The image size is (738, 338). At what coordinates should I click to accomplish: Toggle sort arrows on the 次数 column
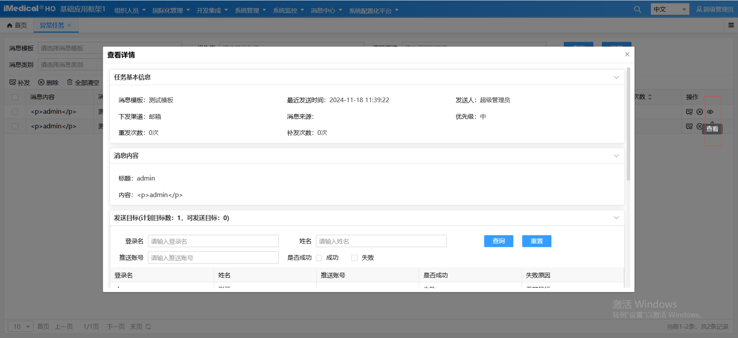pos(650,97)
